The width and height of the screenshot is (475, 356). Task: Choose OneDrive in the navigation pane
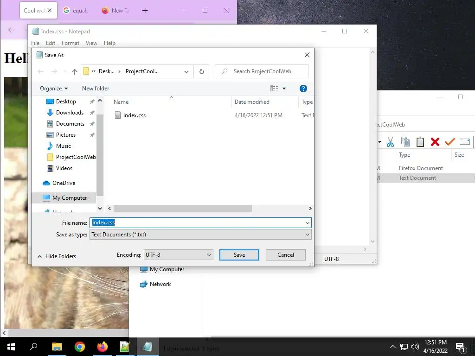tap(64, 183)
